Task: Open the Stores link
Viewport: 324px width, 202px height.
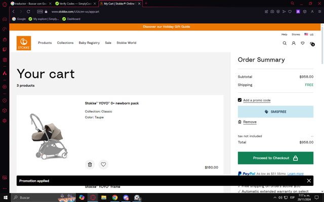Action: tap(296, 34)
